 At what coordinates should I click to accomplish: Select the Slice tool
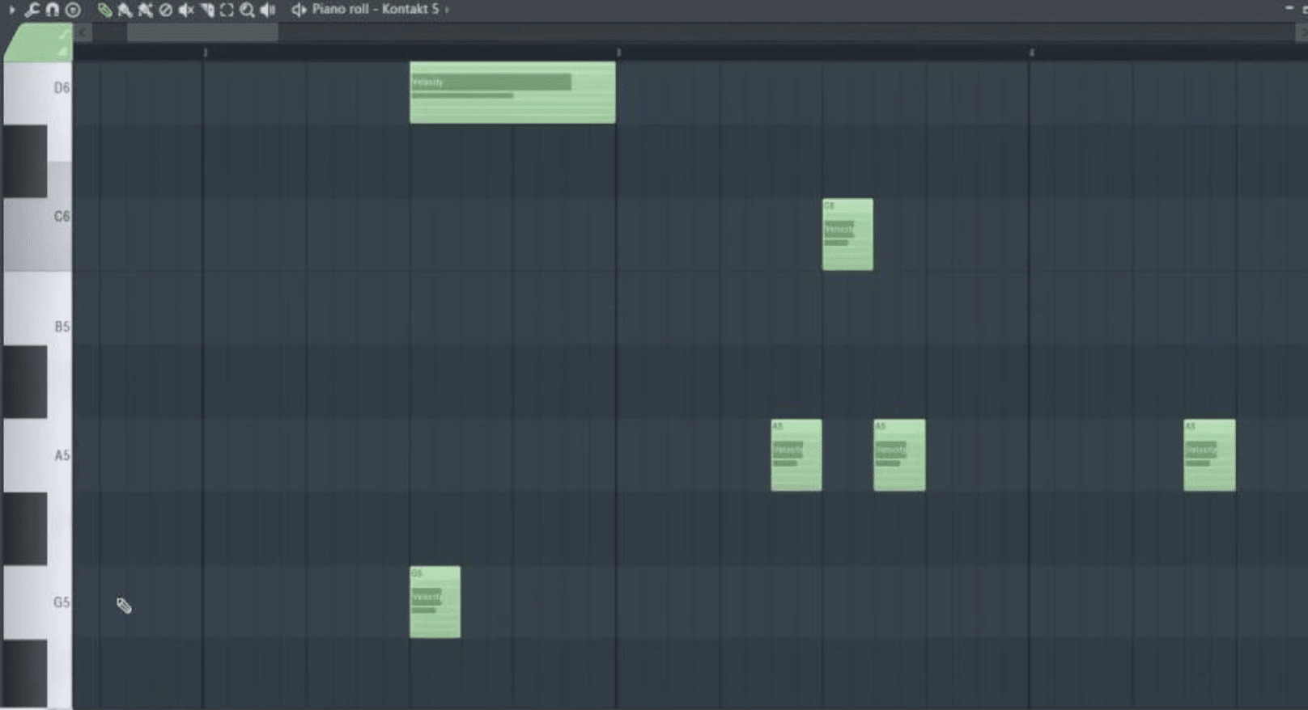[x=207, y=10]
